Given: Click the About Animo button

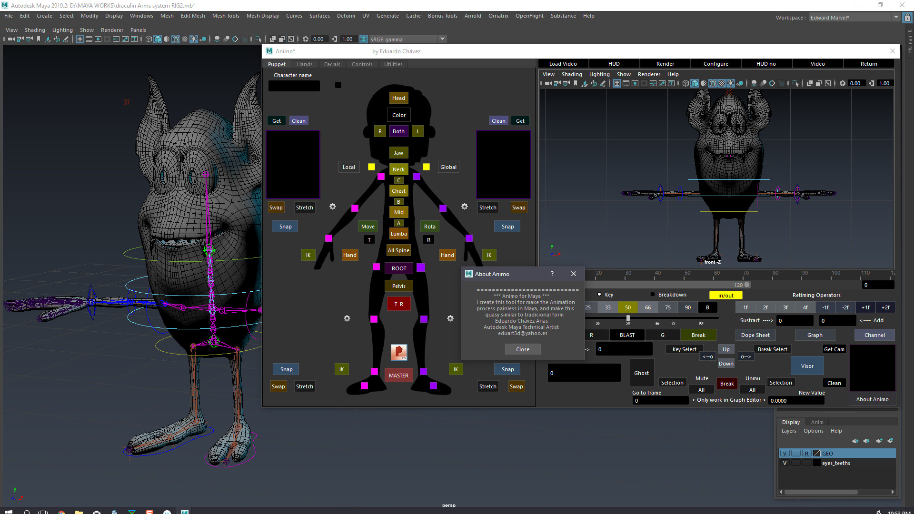Looking at the screenshot, I should click(x=872, y=399).
